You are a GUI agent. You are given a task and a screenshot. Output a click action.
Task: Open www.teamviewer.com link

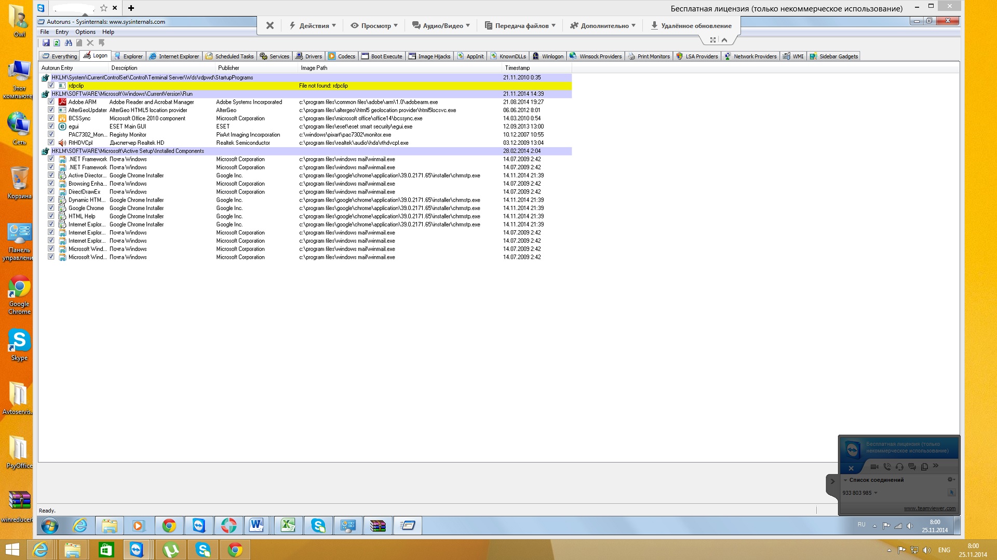pos(929,509)
